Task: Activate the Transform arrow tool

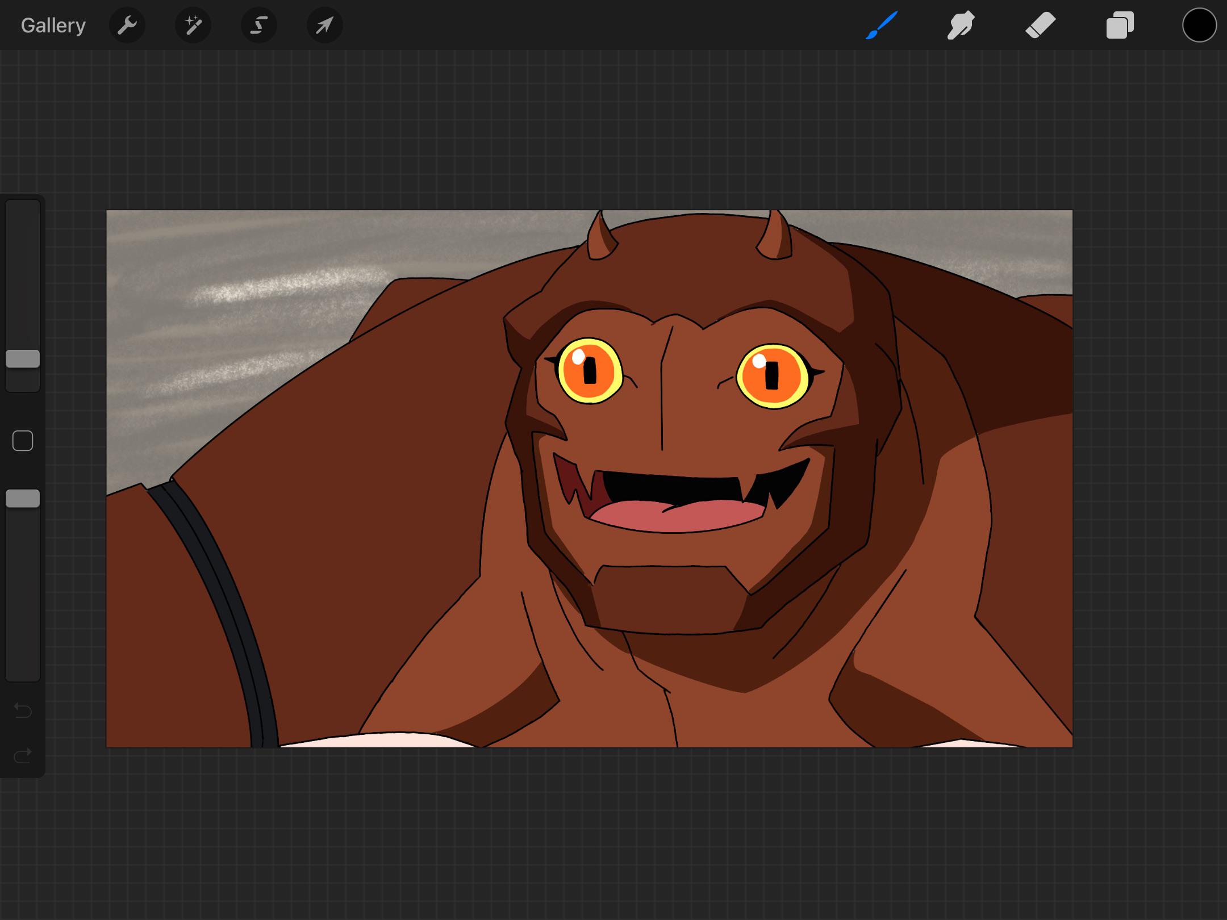Action: [x=325, y=25]
